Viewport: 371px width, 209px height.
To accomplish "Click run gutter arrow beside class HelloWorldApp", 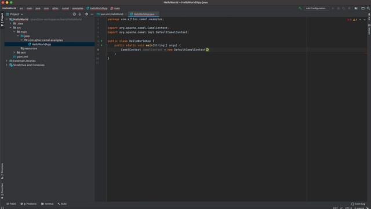I will coord(102,41).
